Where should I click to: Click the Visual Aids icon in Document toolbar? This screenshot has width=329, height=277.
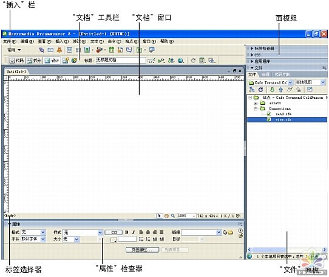[x=212, y=61]
